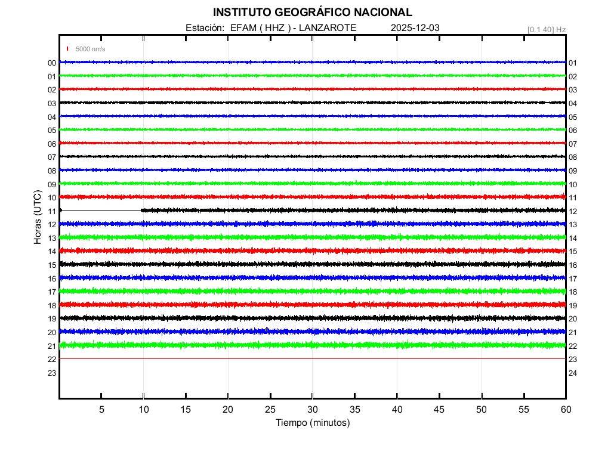Click the [0.1 40] Hz filter label
The image size is (611, 458).
pos(546,29)
